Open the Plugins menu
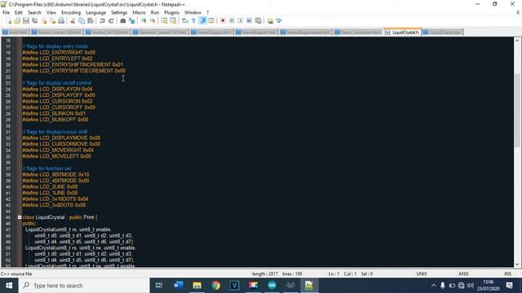 click(172, 12)
